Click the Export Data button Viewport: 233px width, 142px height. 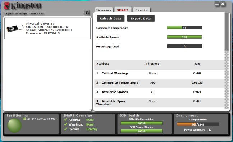pos(141,18)
